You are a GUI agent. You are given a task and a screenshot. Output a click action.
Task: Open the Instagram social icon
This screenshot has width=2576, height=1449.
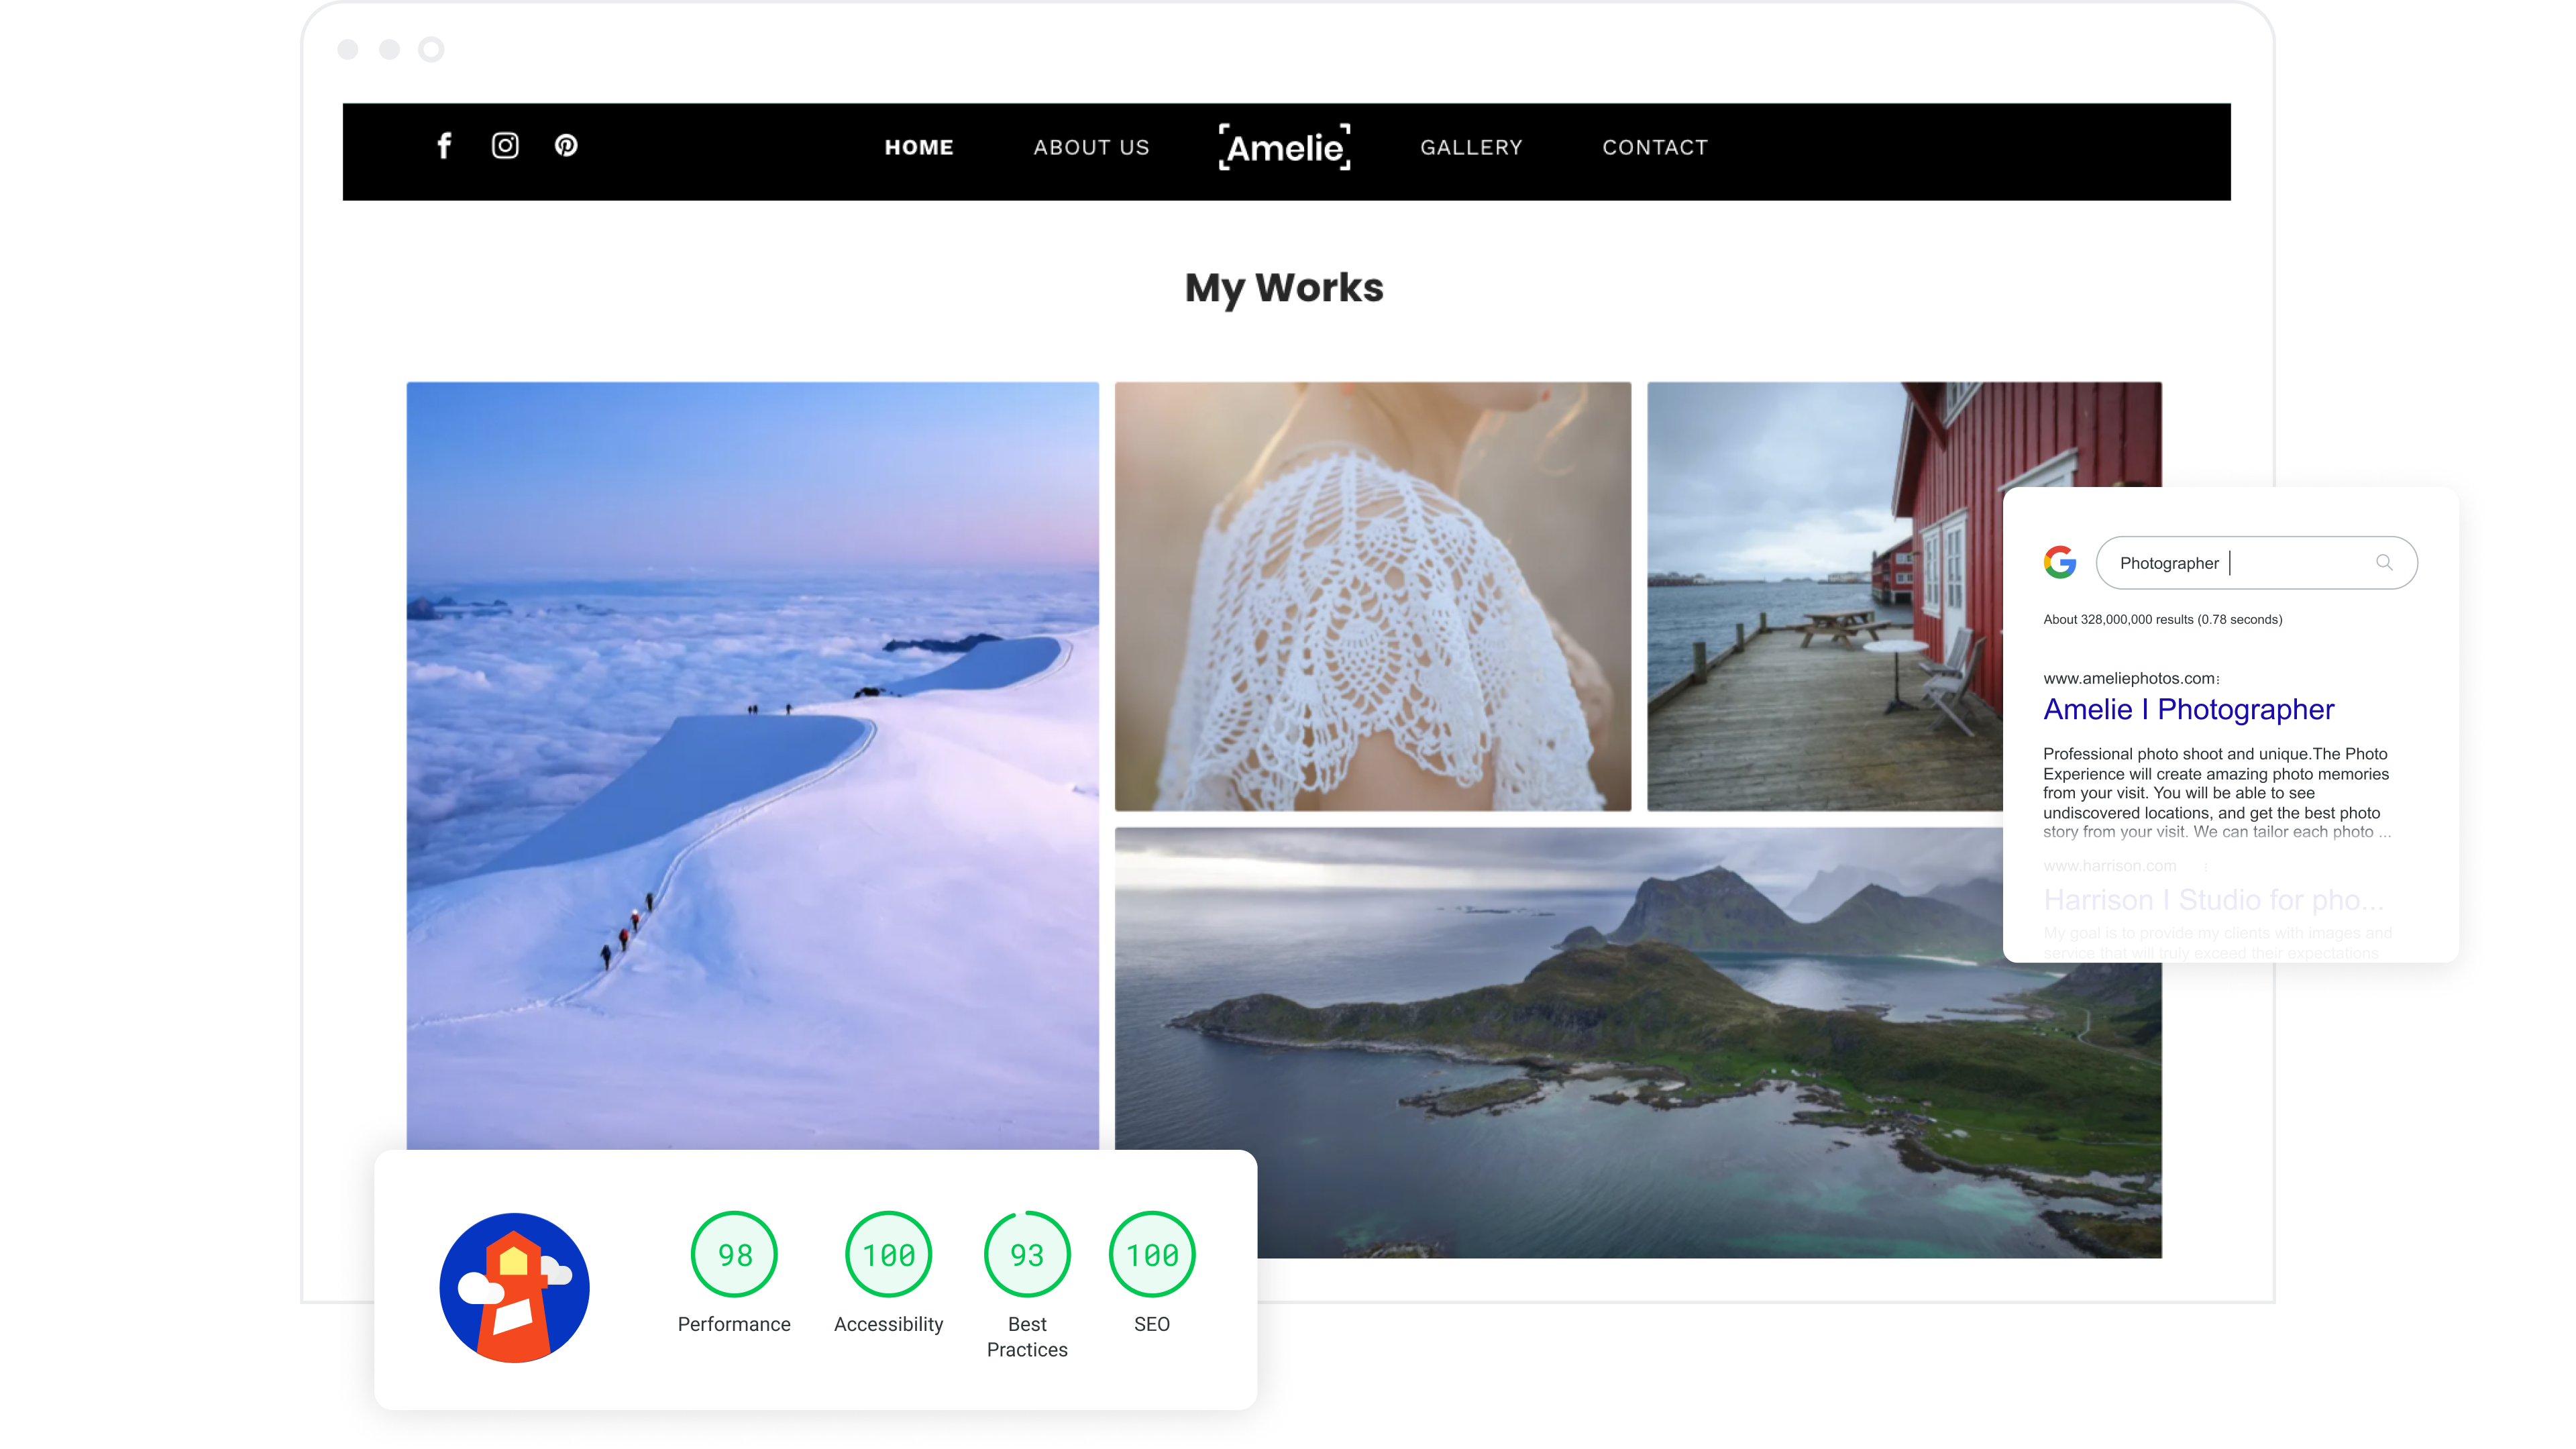point(505,146)
